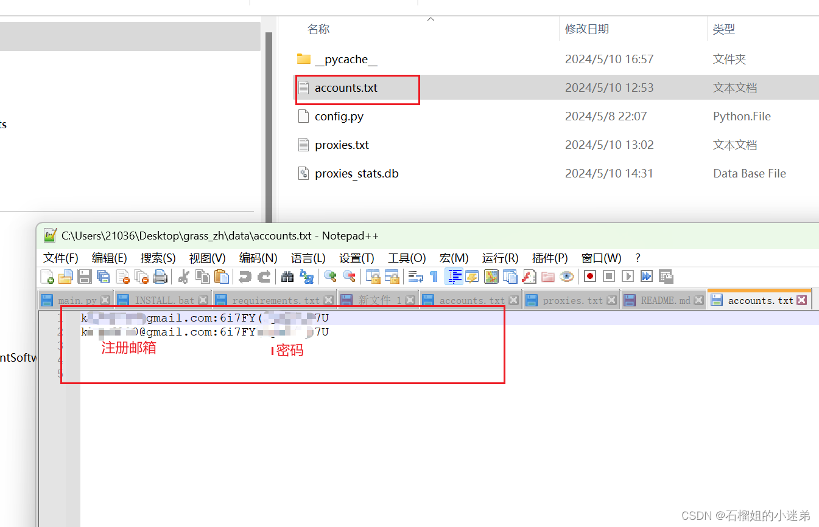The height and width of the screenshot is (527, 819).
Task: Switch to the proxies.txt tab
Action: [572, 300]
